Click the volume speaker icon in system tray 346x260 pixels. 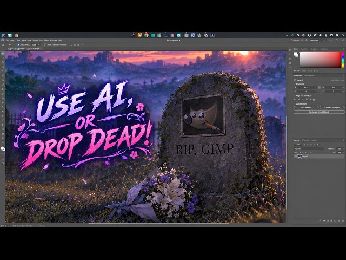[x=320, y=35]
